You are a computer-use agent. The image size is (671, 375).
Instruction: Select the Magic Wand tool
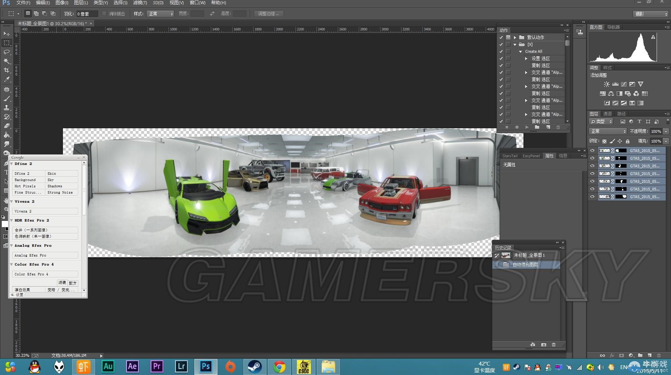(7, 61)
